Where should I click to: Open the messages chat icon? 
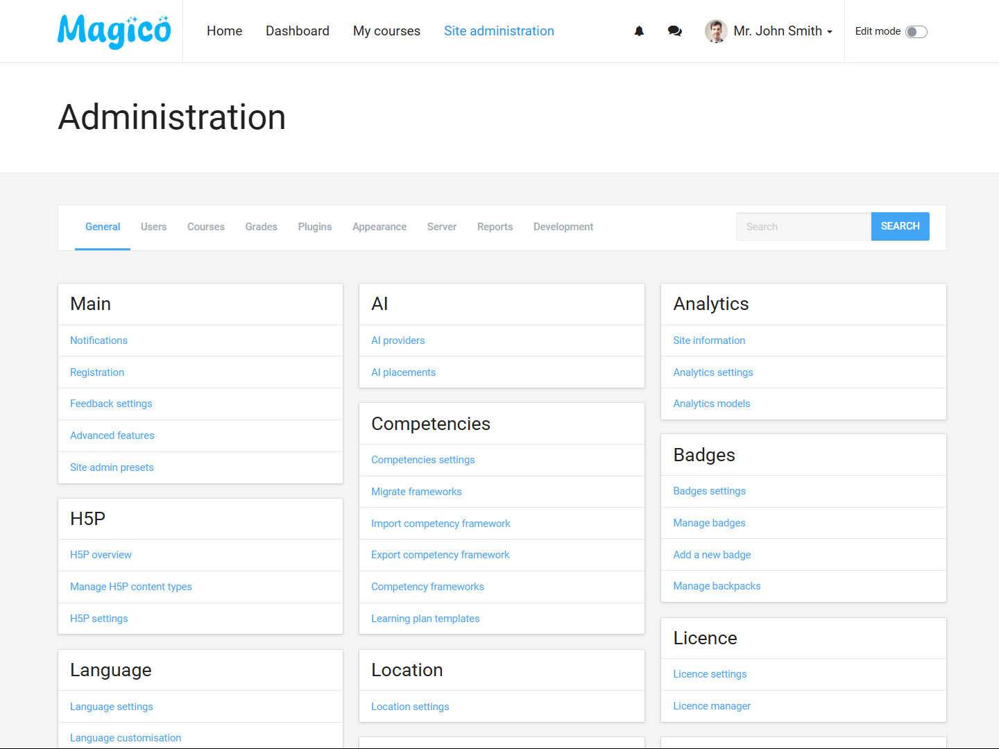click(x=674, y=31)
